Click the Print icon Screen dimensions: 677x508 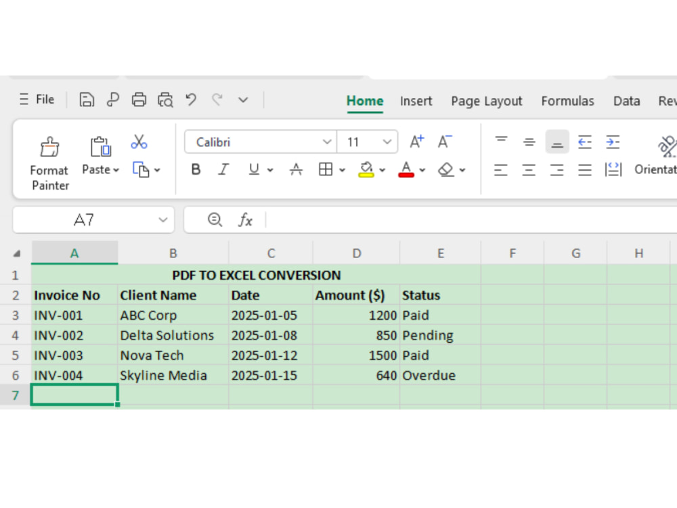coord(139,100)
